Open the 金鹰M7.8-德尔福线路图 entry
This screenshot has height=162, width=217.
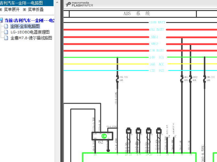point(31,38)
